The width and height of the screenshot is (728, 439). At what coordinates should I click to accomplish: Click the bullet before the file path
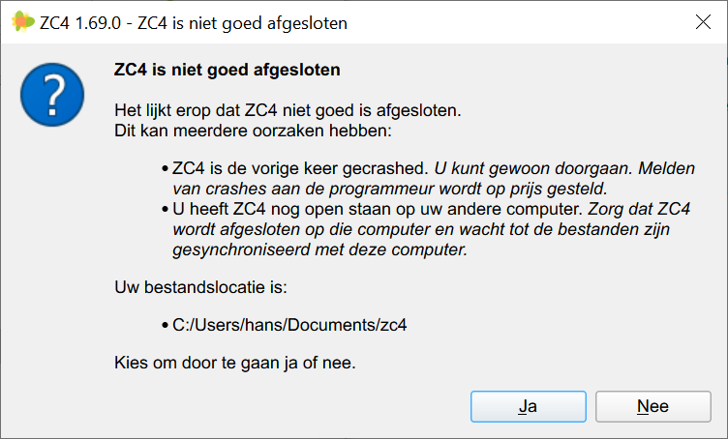click(x=165, y=326)
